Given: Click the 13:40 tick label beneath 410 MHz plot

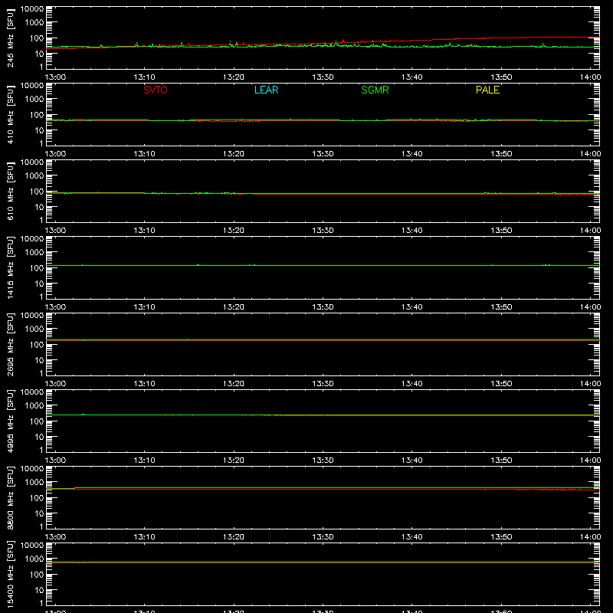Looking at the screenshot, I should [x=412, y=154].
